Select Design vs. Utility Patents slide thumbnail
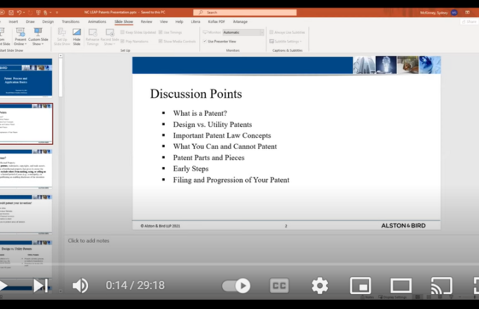Screen dimensions: 479x309 [x=26, y=259]
